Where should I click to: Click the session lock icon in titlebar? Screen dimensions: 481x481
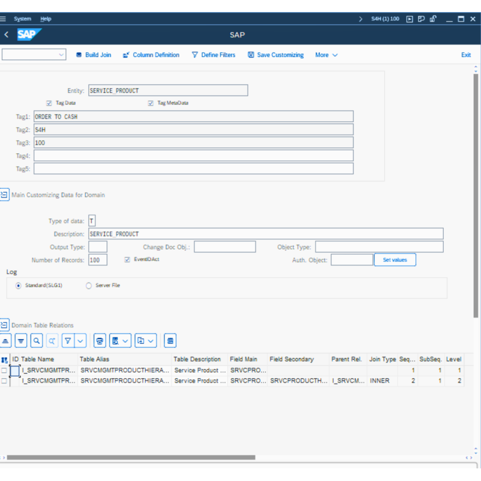[x=434, y=19]
